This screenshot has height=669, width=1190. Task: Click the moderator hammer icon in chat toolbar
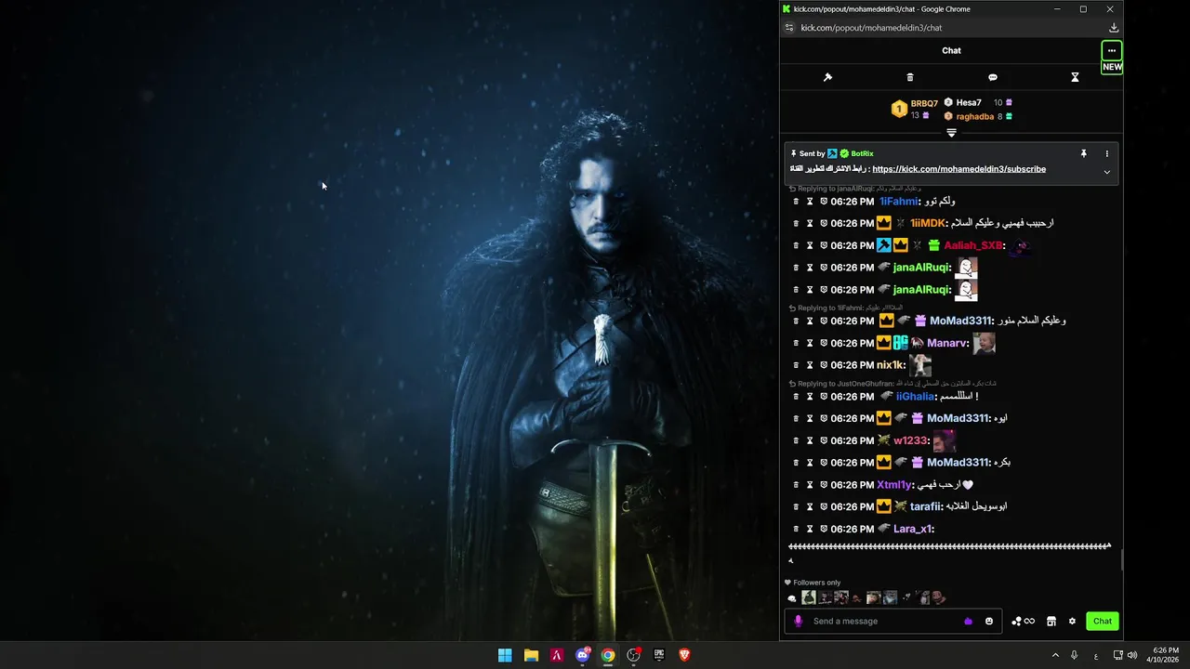coord(827,77)
